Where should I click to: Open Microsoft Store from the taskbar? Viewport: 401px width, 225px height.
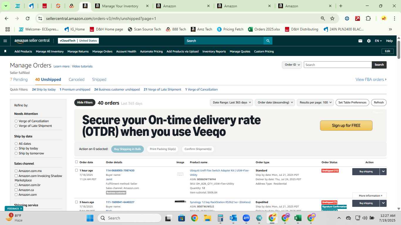coord(182,218)
